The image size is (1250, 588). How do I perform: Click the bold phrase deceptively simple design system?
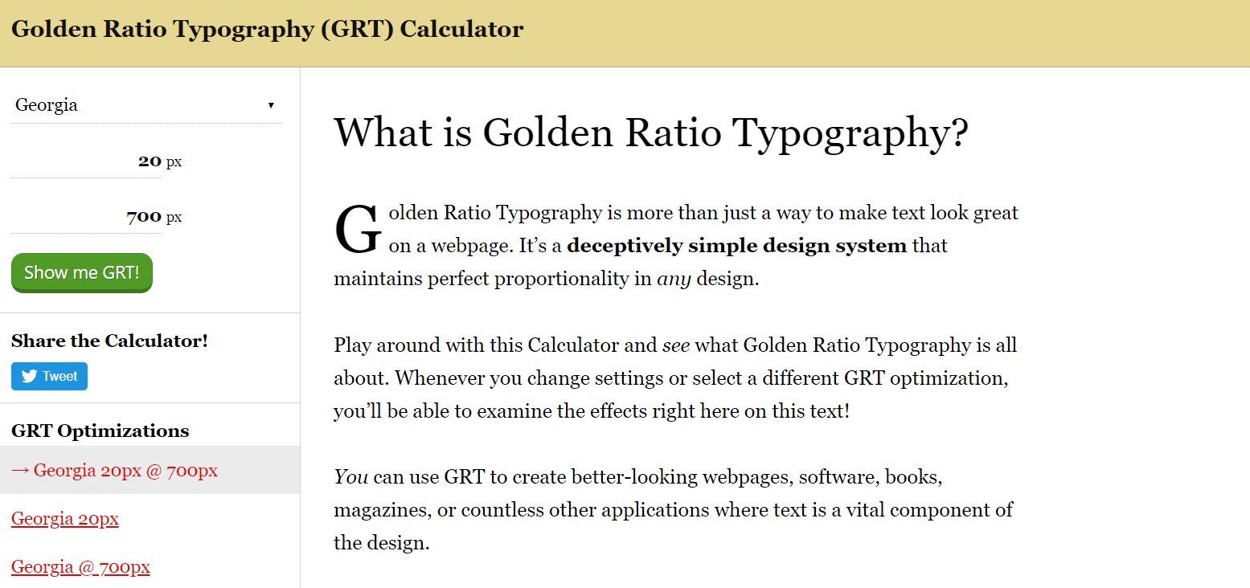736,246
